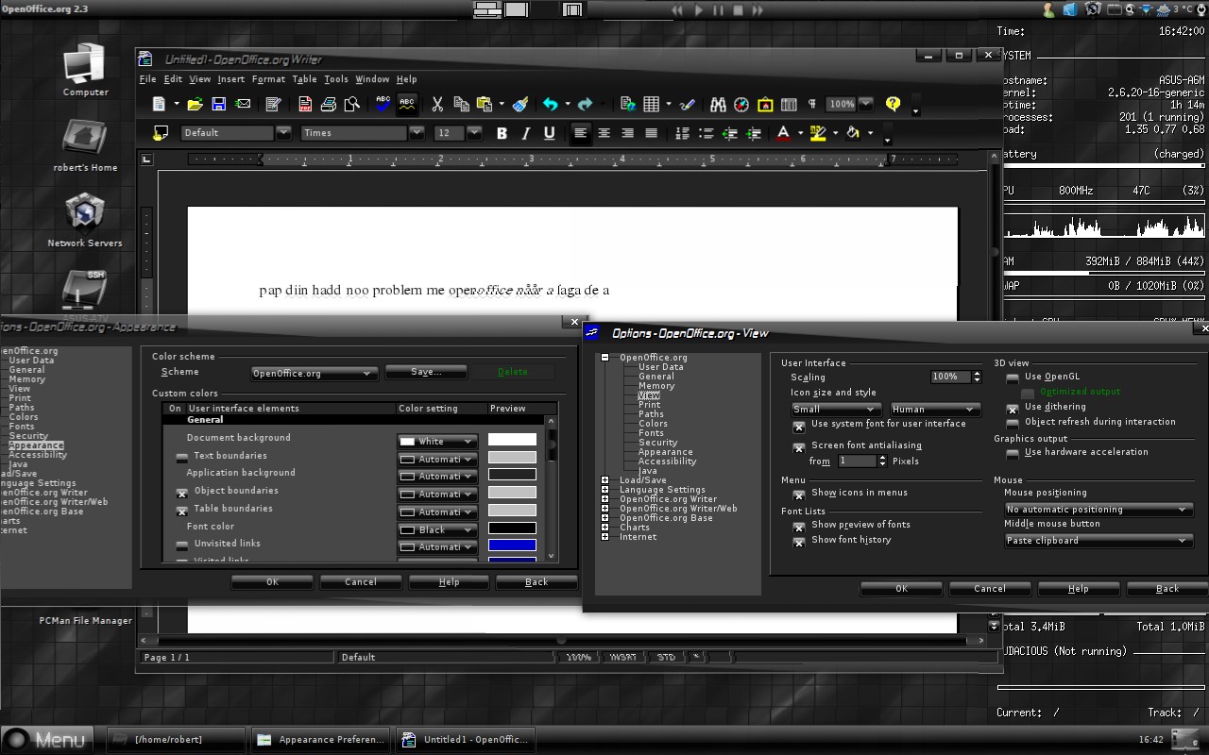The height and width of the screenshot is (755, 1209).
Task: Open Middle mouse button Paste clipboard dropdown
Action: coord(1098,541)
